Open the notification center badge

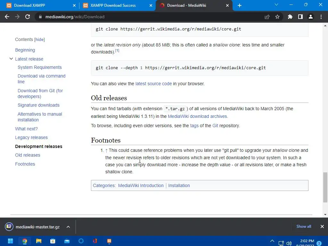pos(319,243)
